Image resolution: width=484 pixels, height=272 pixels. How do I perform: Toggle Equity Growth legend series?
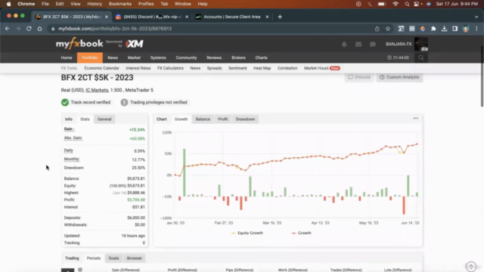[x=247, y=233]
